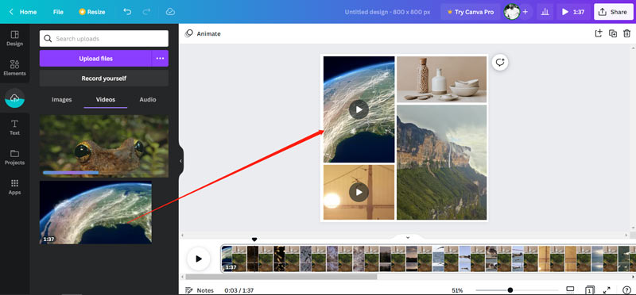Play the sunset bridge video on canvas

pyautogui.click(x=359, y=192)
